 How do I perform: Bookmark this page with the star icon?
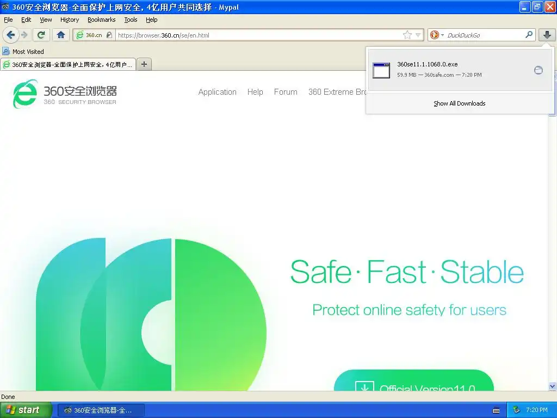click(x=407, y=35)
